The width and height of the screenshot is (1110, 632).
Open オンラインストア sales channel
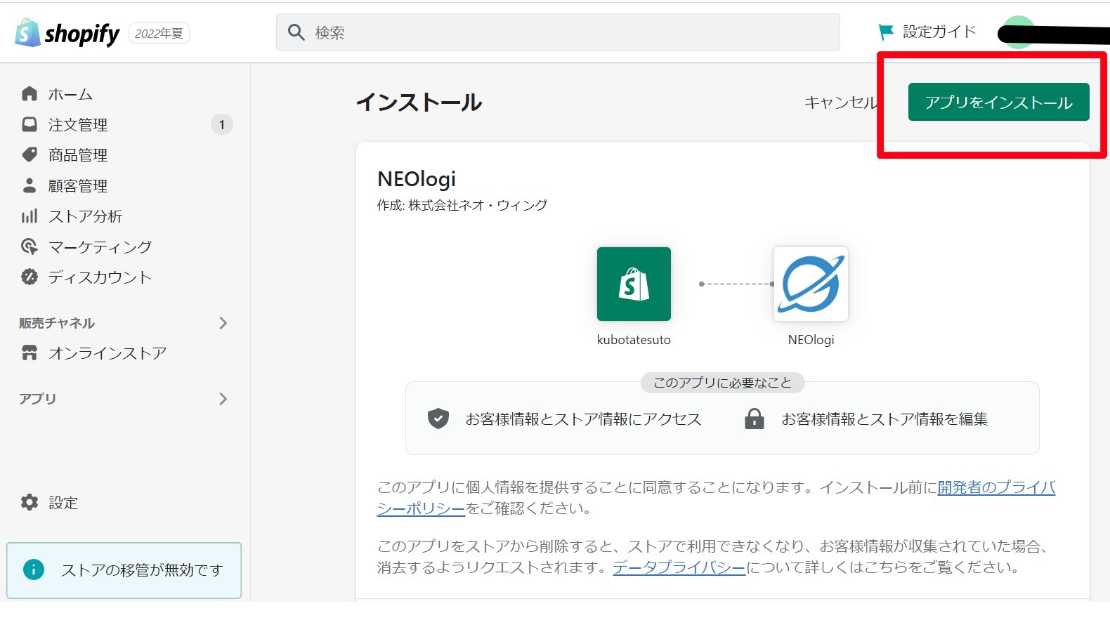pos(107,353)
